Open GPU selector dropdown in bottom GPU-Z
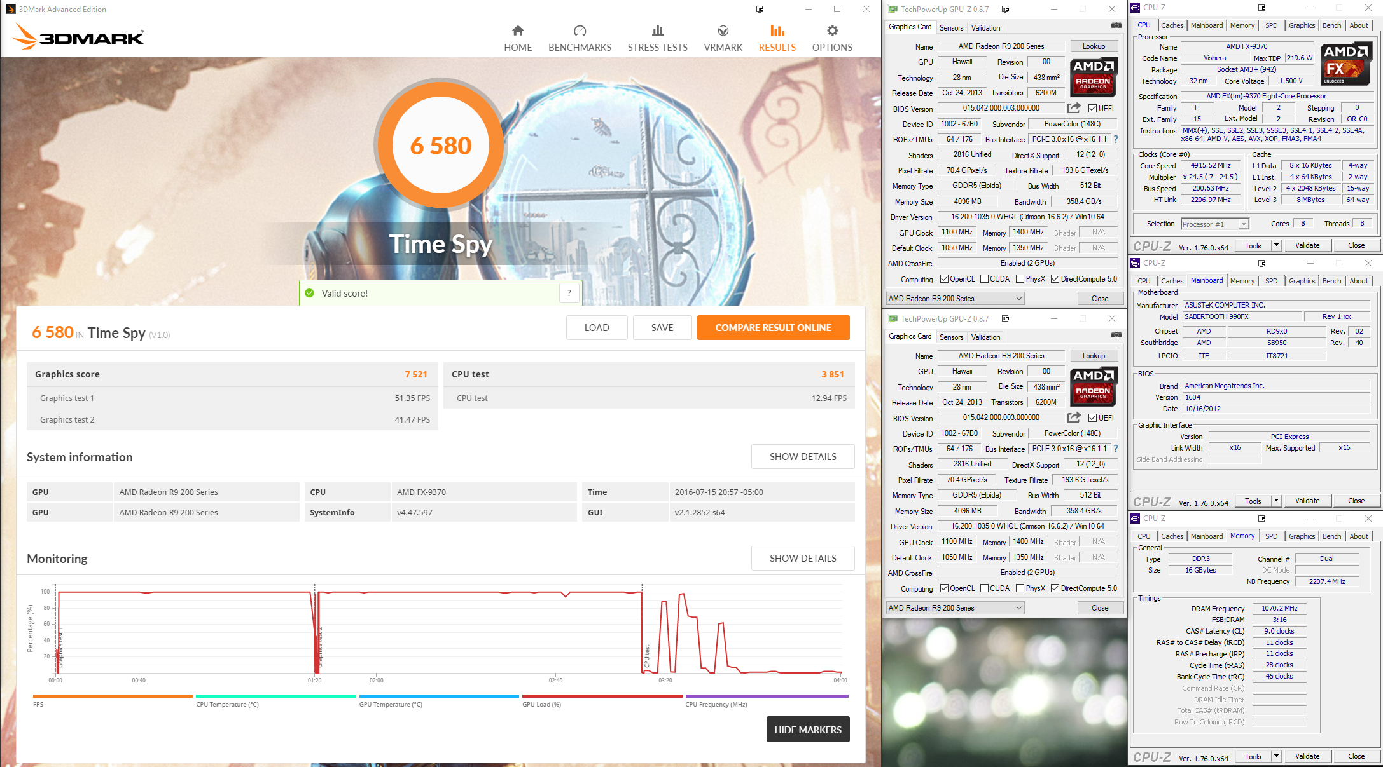Screen dimensions: 1383x767 point(955,608)
